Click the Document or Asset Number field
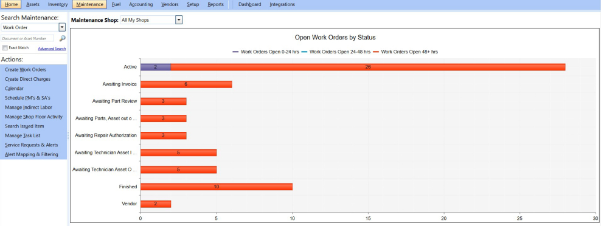This screenshot has height=226, width=601. coord(27,38)
